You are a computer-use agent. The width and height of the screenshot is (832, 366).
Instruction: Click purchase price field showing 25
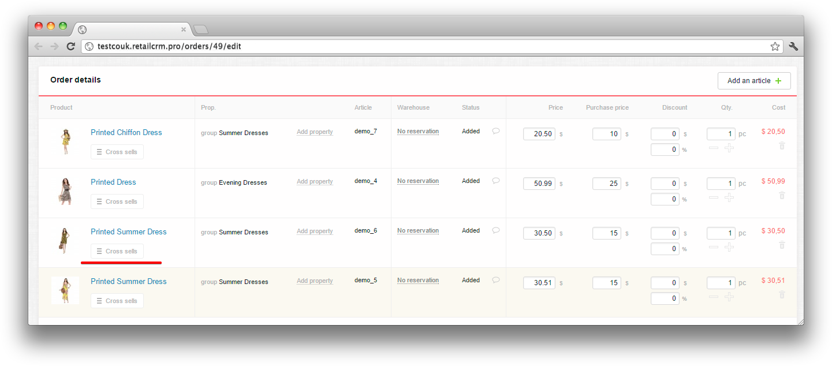point(607,184)
